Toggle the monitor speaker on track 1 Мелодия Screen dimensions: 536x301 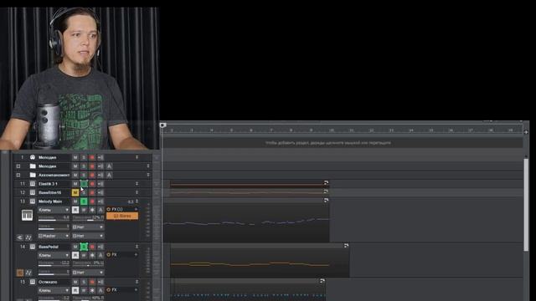click(100, 157)
